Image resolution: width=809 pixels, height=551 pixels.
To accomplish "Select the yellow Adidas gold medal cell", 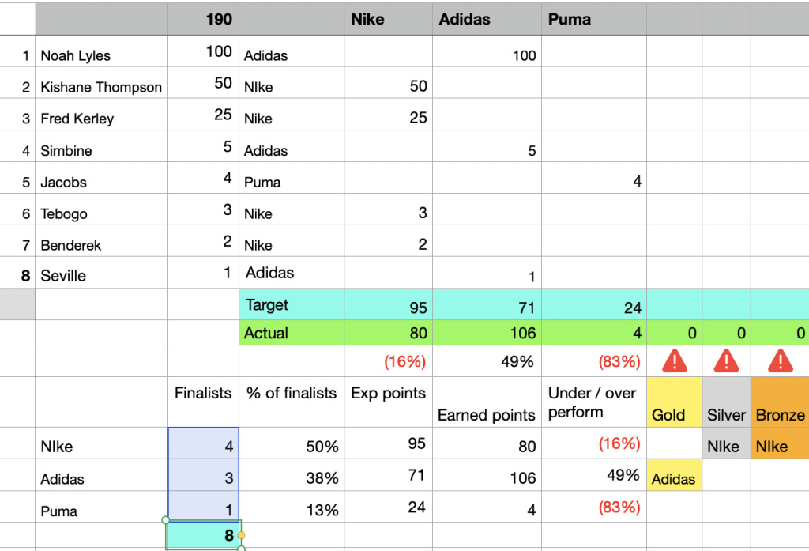I will [674, 478].
